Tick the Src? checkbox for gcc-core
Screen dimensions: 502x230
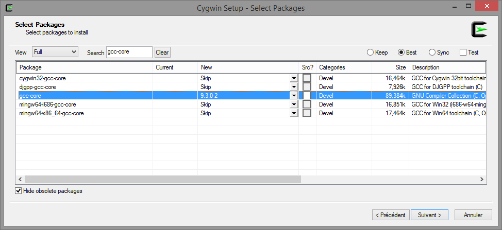coord(307,96)
